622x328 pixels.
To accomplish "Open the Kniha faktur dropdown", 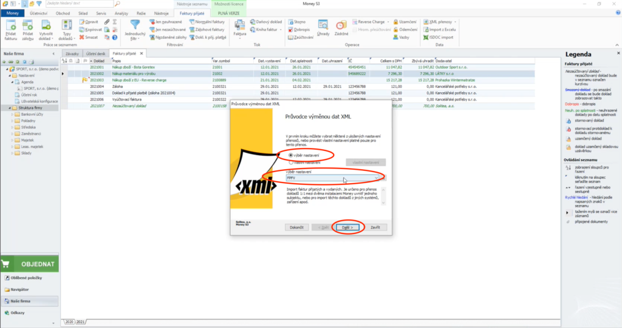I will click(266, 30).
